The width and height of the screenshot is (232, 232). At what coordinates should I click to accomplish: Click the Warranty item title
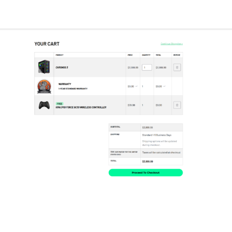tap(64, 84)
